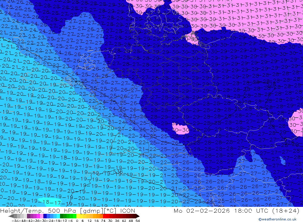Click the 'Mo' weekday text
Image resolution: width=303 pixels, height=222 pixels.
click(178, 210)
